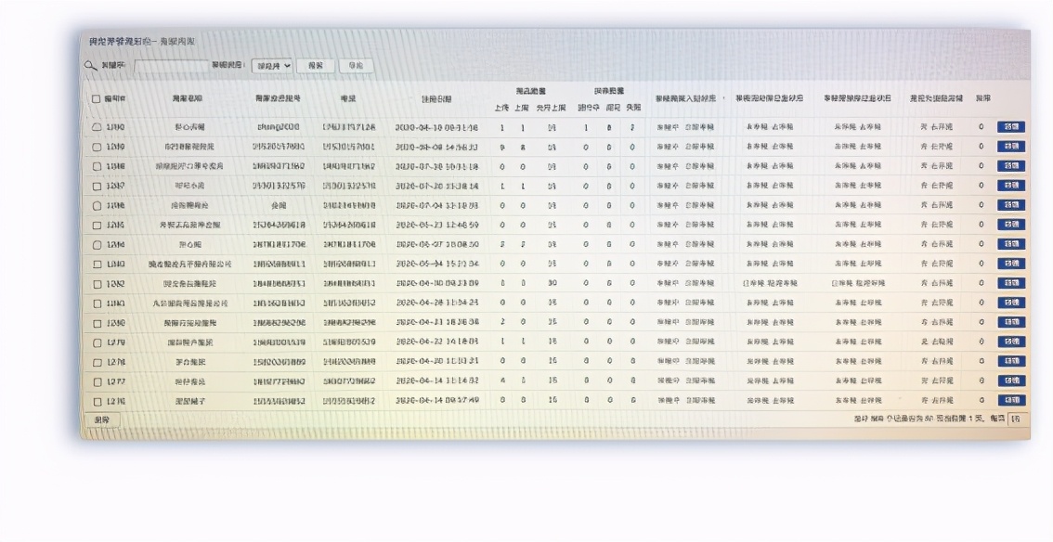
Task: Focus the keyword text input in the toolbar
Action: tap(171, 66)
